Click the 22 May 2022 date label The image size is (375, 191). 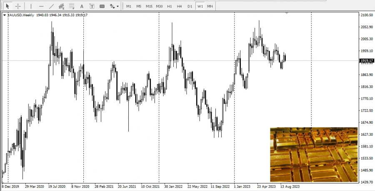point(197,186)
